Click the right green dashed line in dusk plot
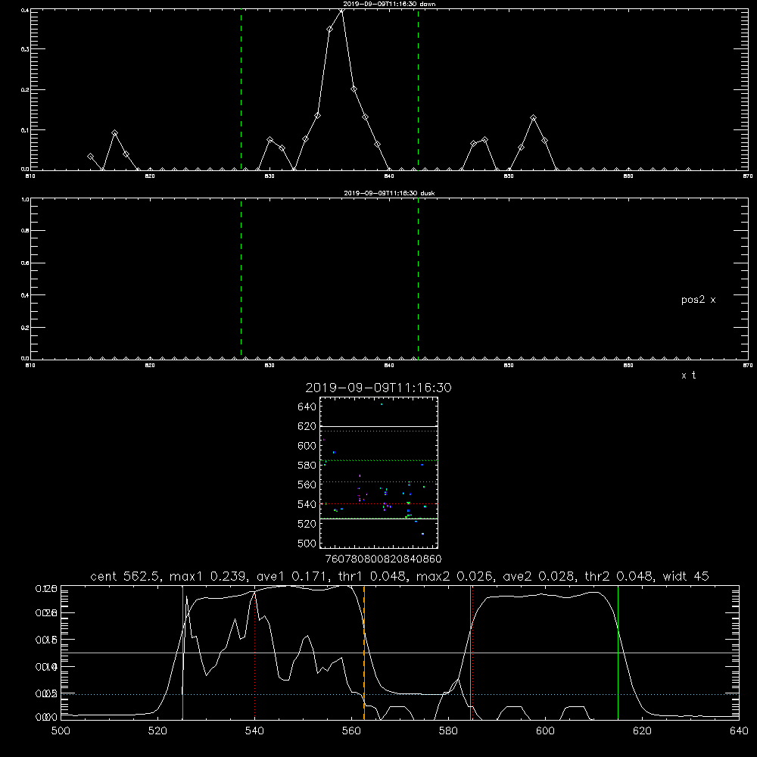The image size is (757, 757). coord(418,279)
